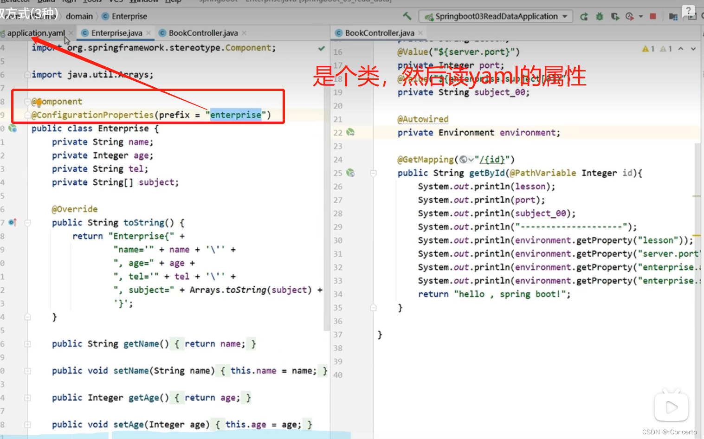Run with coverage using the shield icon
The width and height of the screenshot is (704, 439).
(615, 17)
